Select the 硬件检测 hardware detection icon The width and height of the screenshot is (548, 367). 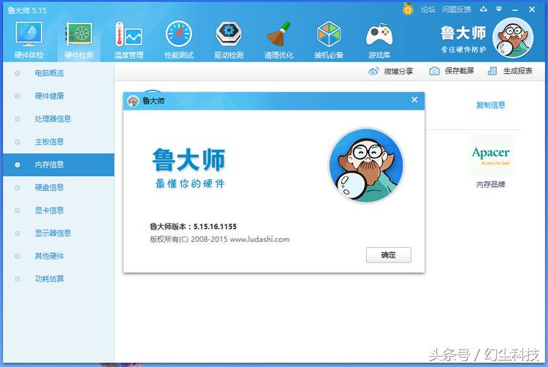point(79,34)
